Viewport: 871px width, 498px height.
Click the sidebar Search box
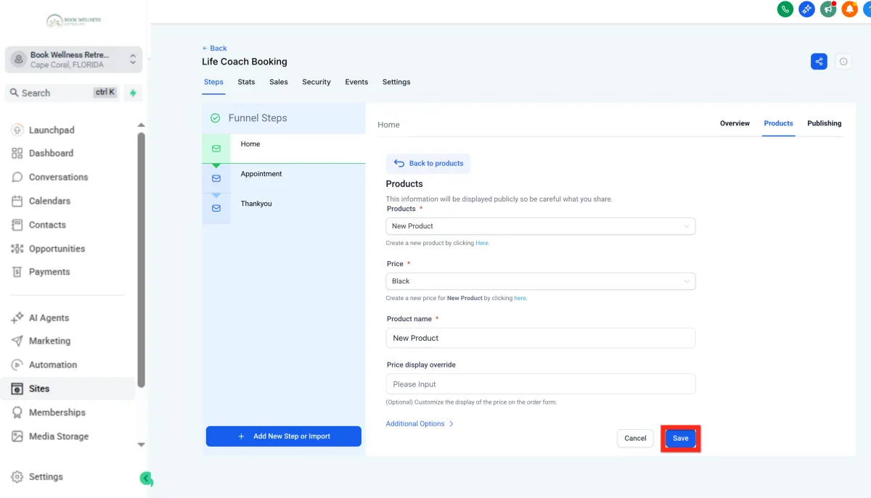(x=63, y=93)
